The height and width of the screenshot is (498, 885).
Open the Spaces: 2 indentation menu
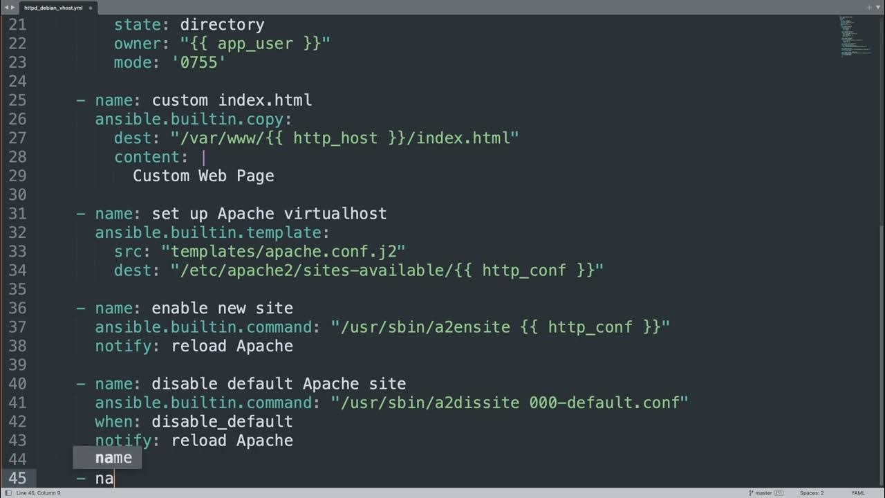coord(814,492)
